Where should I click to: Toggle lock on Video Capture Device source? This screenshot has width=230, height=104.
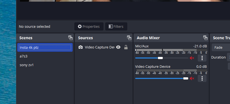(126, 47)
